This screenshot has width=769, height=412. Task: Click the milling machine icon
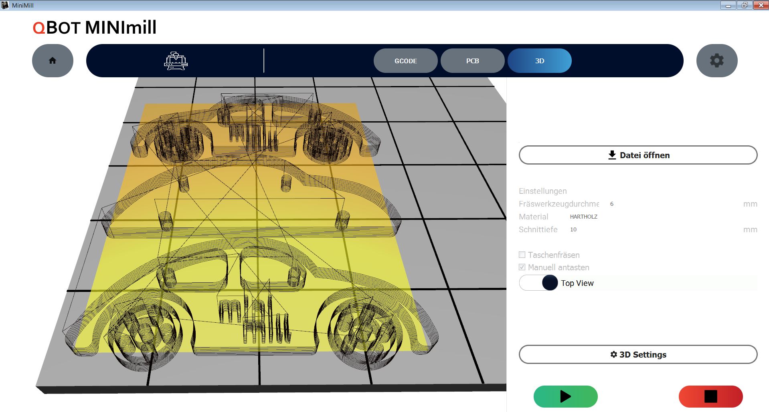point(176,61)
